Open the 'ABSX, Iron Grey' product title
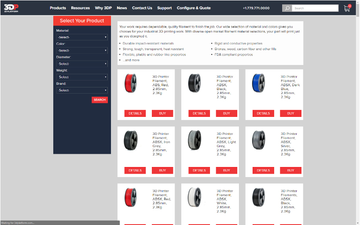 (x=161, y=144)
